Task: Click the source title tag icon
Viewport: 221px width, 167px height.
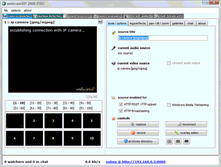Action: 114,33
